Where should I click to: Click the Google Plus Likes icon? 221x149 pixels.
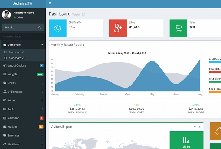(x=118, y=28)
